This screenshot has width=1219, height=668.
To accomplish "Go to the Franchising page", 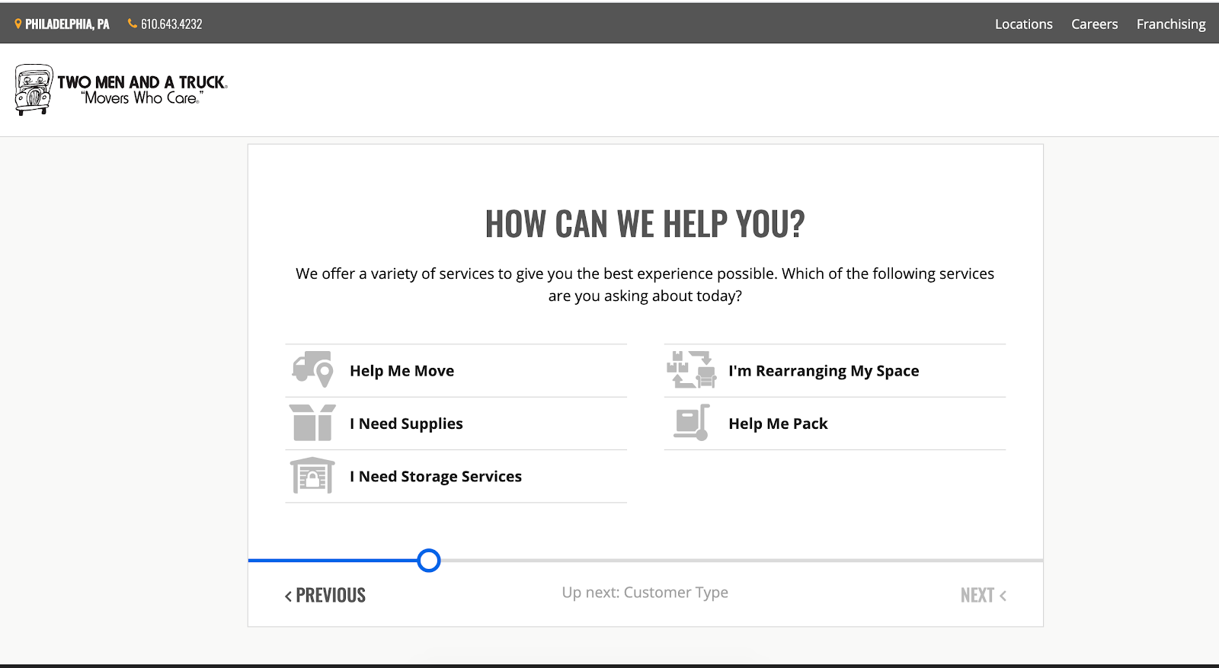I will (1170, 24).
